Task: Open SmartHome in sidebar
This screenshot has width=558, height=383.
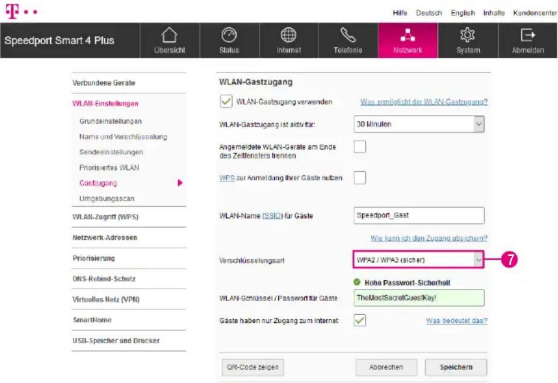Action: [x=92, y=320]
